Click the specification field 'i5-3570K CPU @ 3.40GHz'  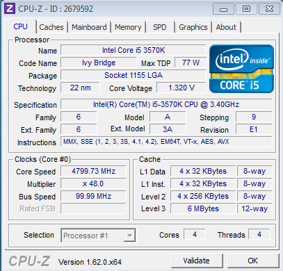pos(166,104)
